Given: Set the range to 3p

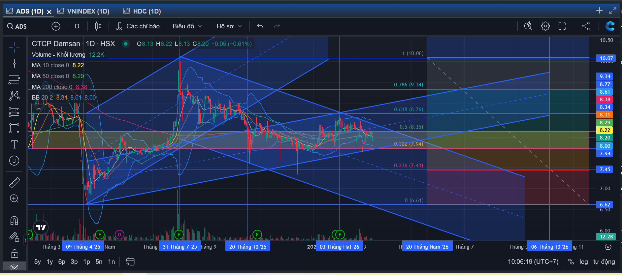Looking at the screenshot, I should [x=74, y=262].
